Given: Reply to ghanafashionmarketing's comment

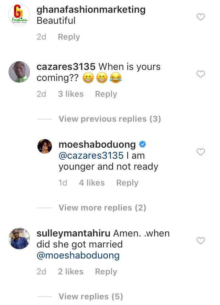Looking at the screenshot, I should 69,37.
